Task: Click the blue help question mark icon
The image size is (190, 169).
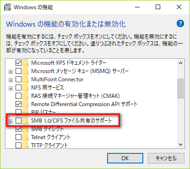Action: point(180,23)
